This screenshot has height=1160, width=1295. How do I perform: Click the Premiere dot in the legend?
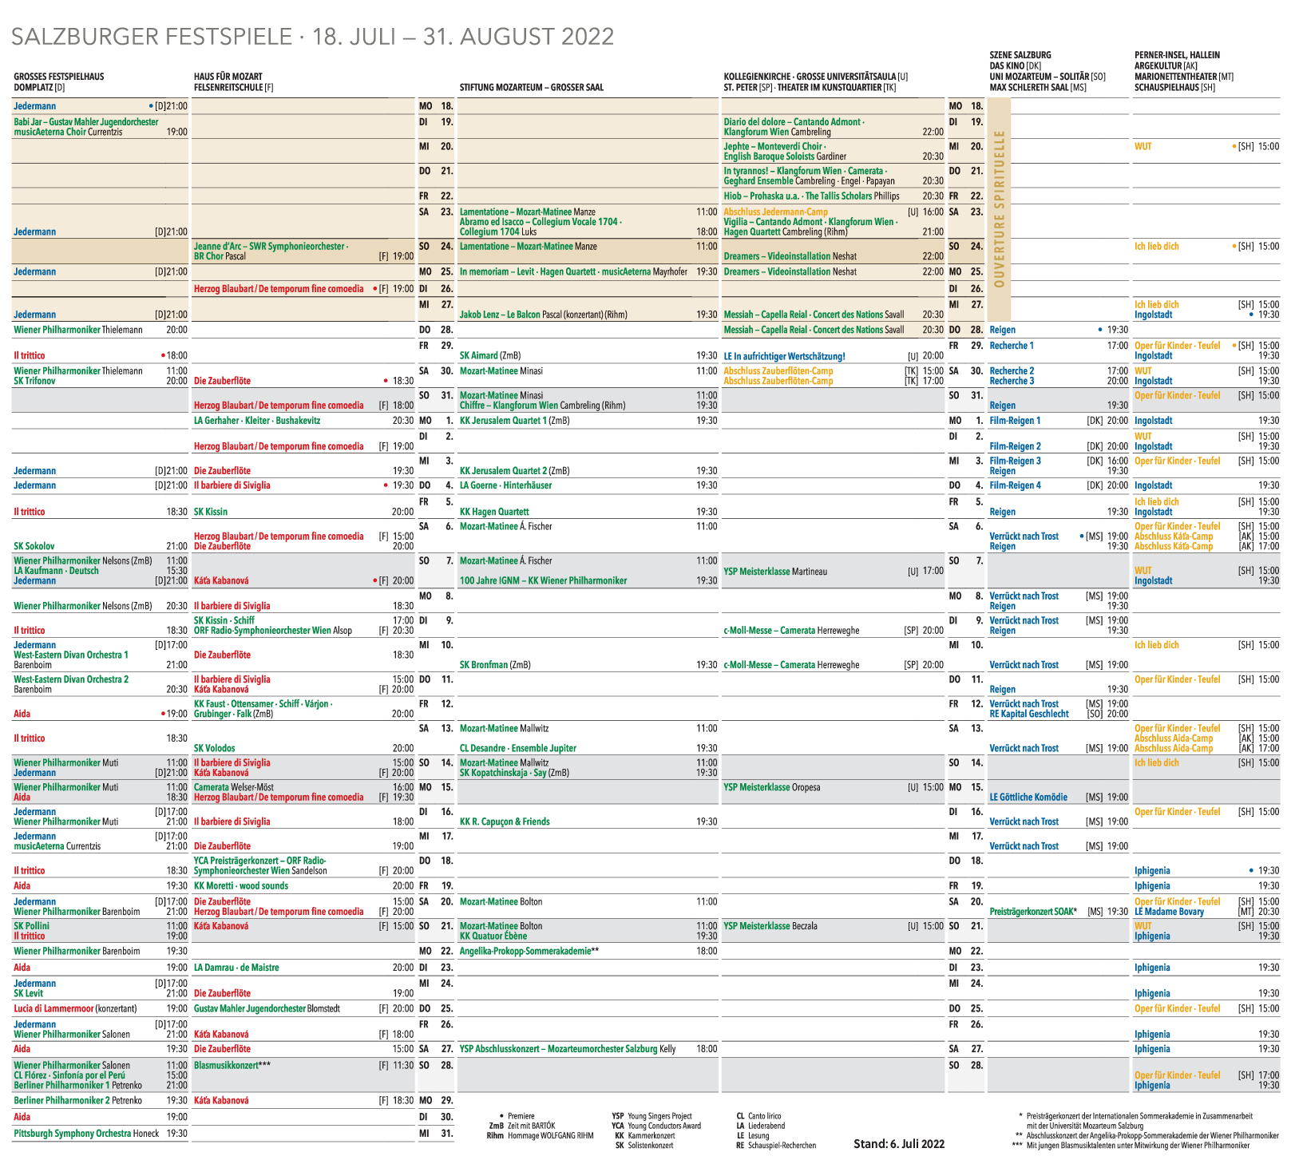coord(501,1116)
